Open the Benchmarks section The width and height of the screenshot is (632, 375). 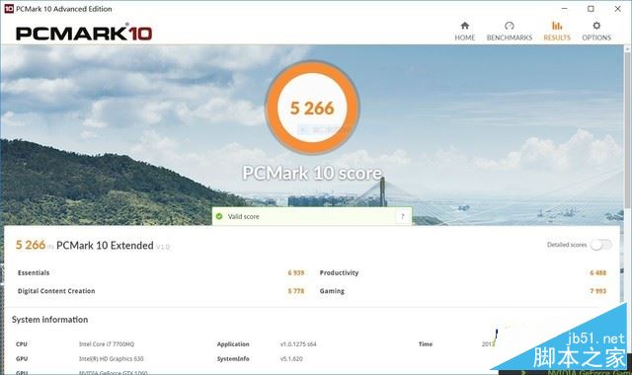(x=510, y=32)
